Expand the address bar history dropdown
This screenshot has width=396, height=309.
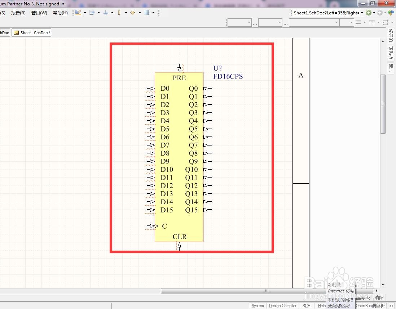click(x=362, y=13)
